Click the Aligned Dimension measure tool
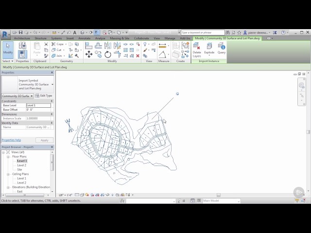311x233 pixels. pyautogui.click(x=162, y=46)
